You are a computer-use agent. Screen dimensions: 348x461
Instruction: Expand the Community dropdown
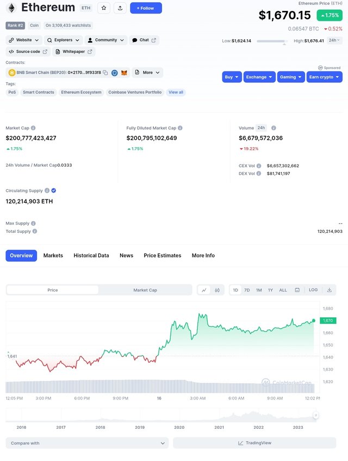tap(106, 40)
